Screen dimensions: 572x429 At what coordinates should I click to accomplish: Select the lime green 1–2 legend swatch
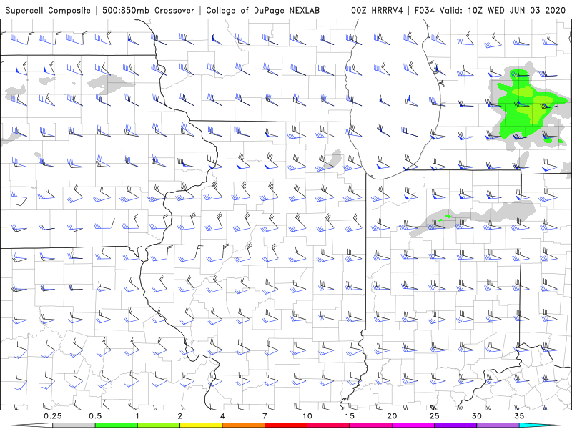tap(159, 425)
